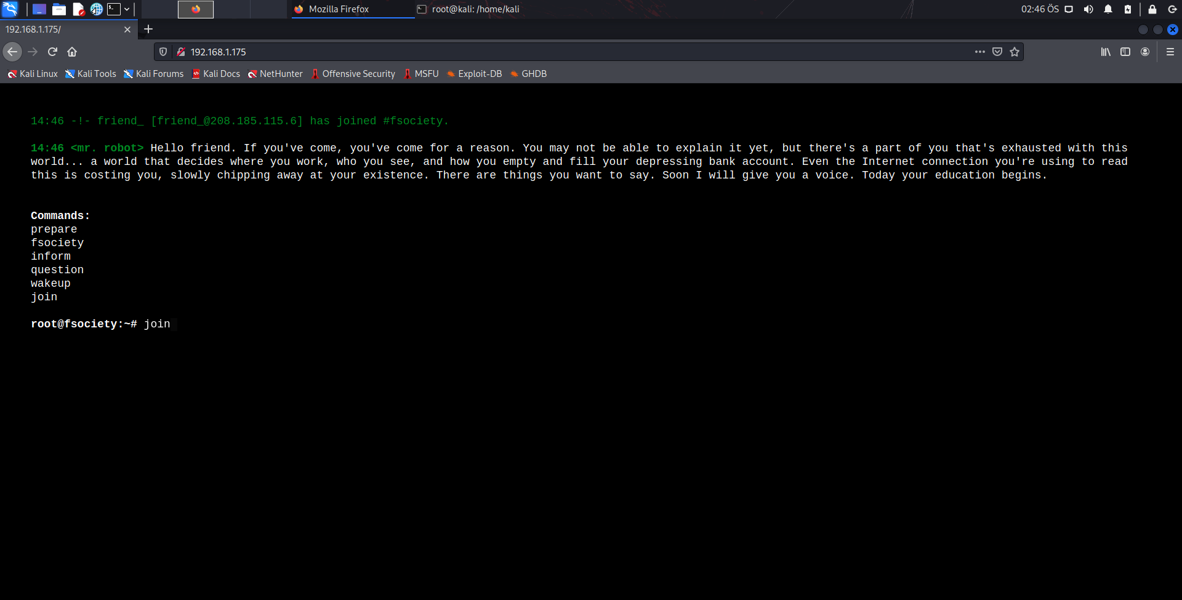Click the green '<mr. robot>' nickname text
Screen dimensions: 1182x600
[x=107, y=148]
